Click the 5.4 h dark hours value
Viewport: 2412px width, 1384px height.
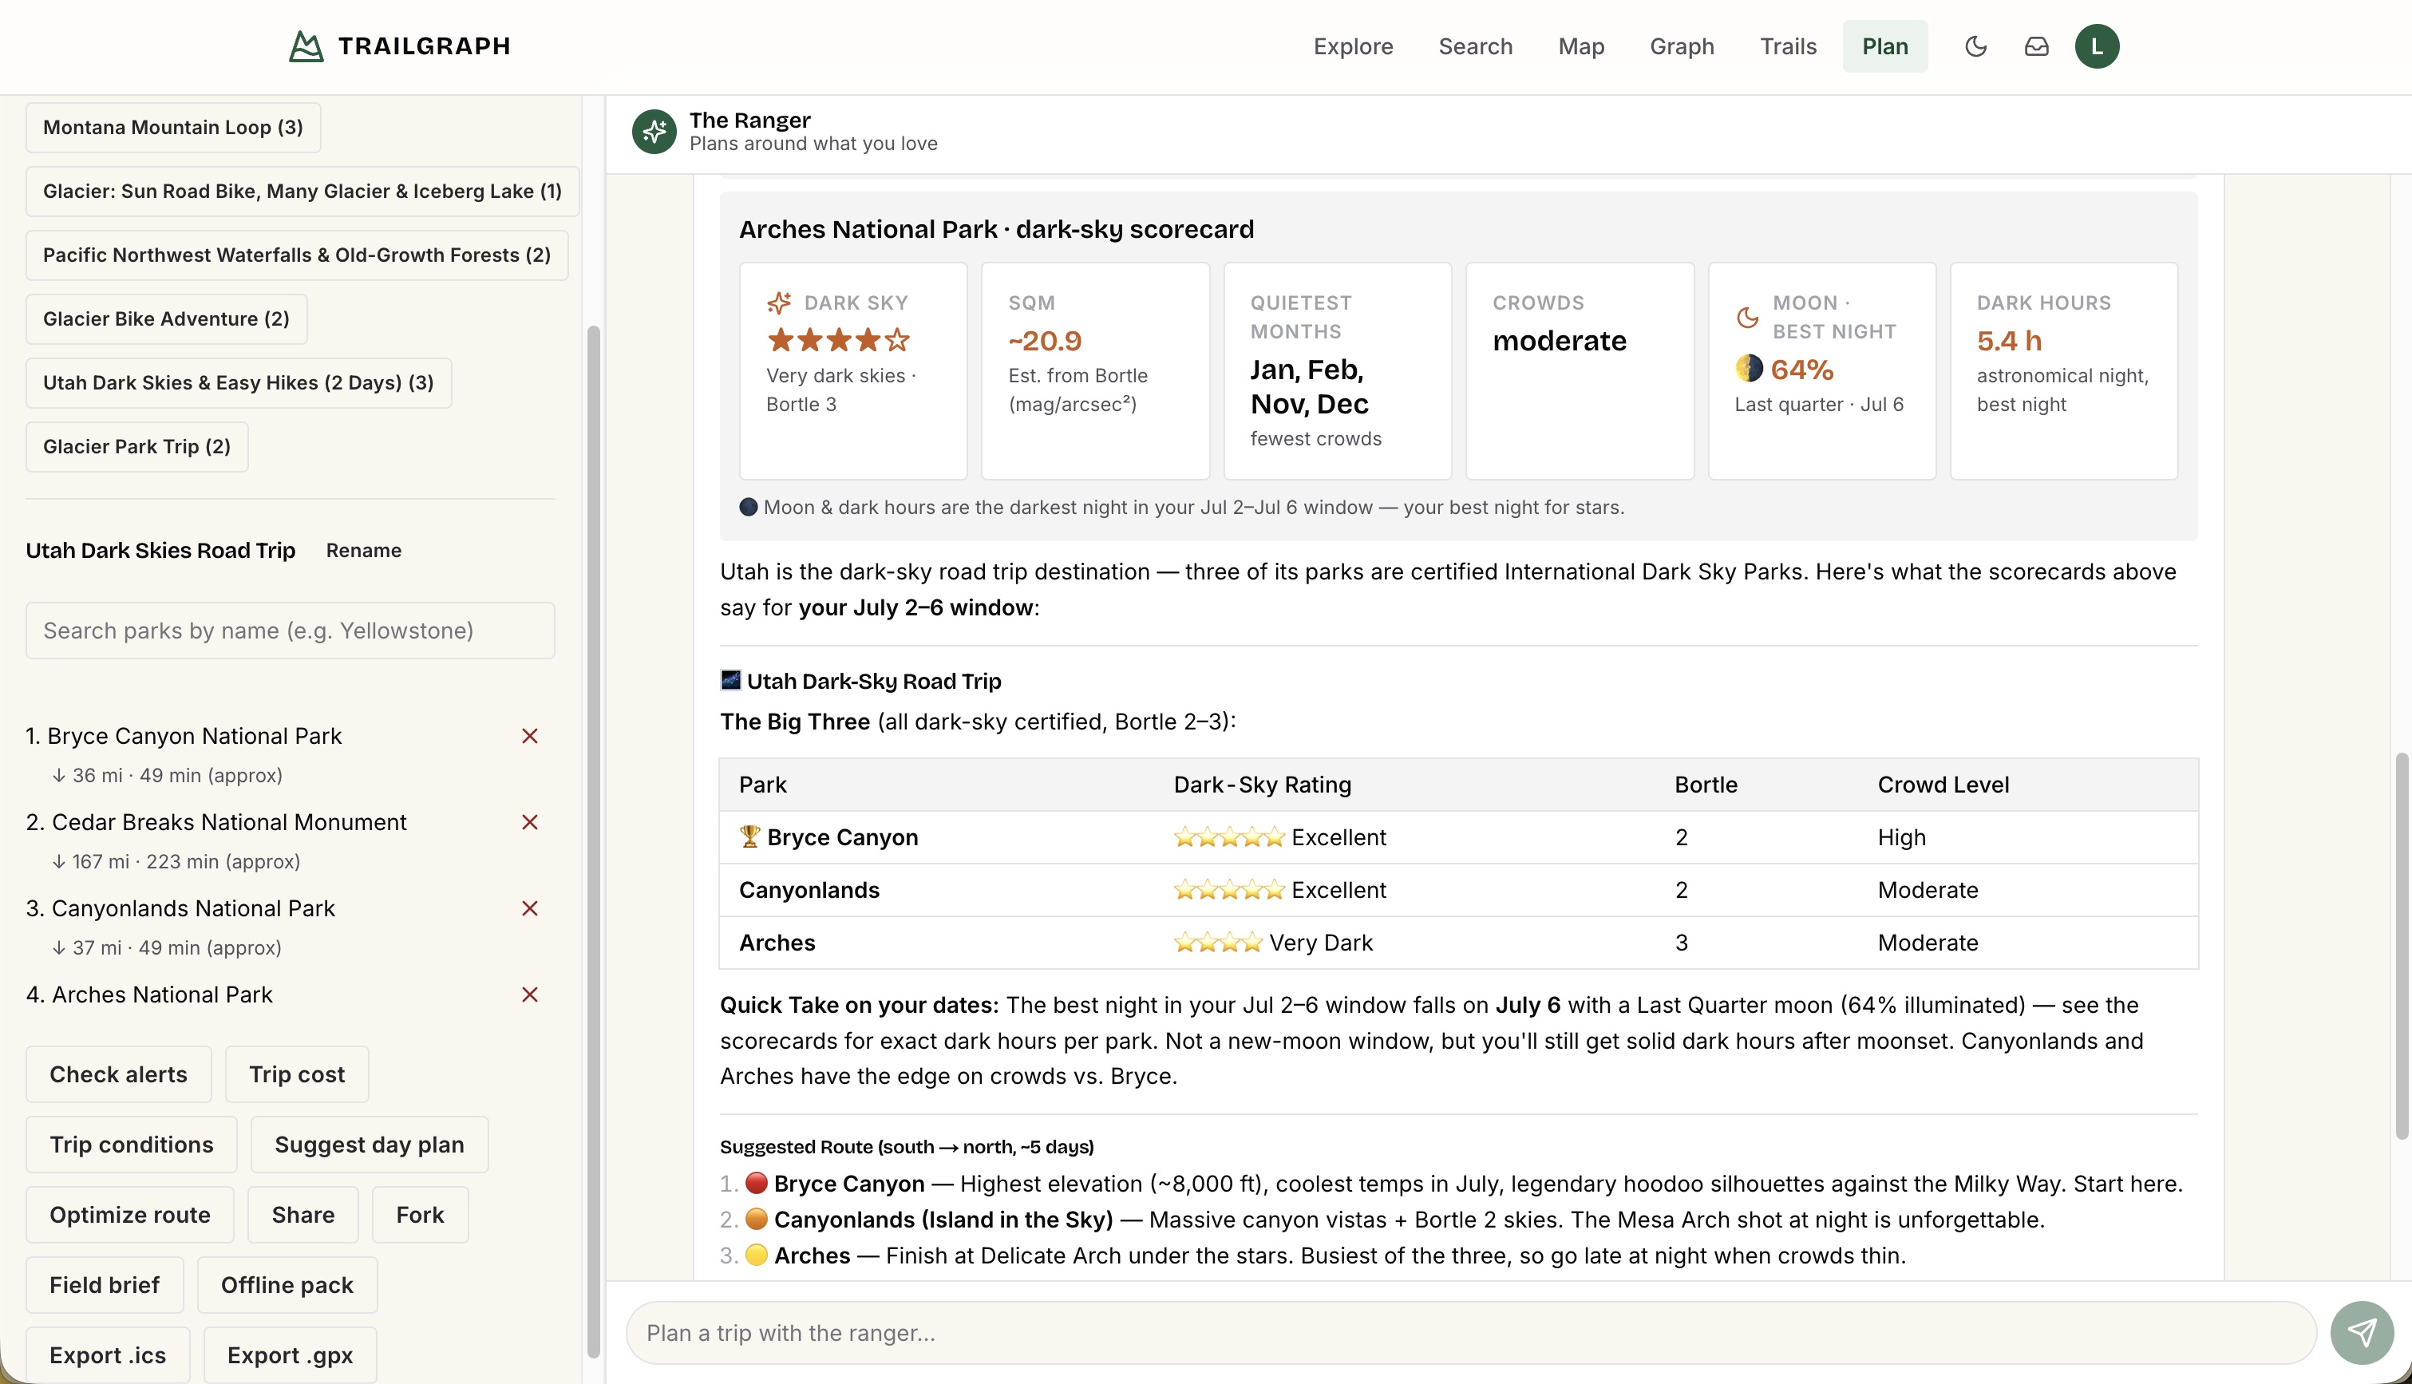(2008, 340)
